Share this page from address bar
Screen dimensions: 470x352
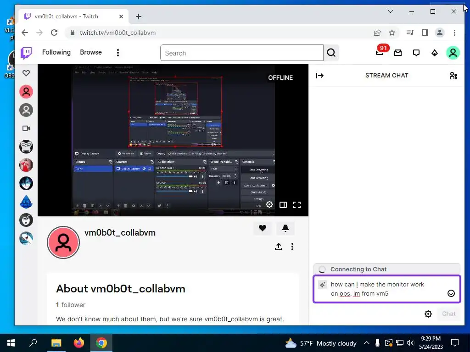click(x=377, y=33)
